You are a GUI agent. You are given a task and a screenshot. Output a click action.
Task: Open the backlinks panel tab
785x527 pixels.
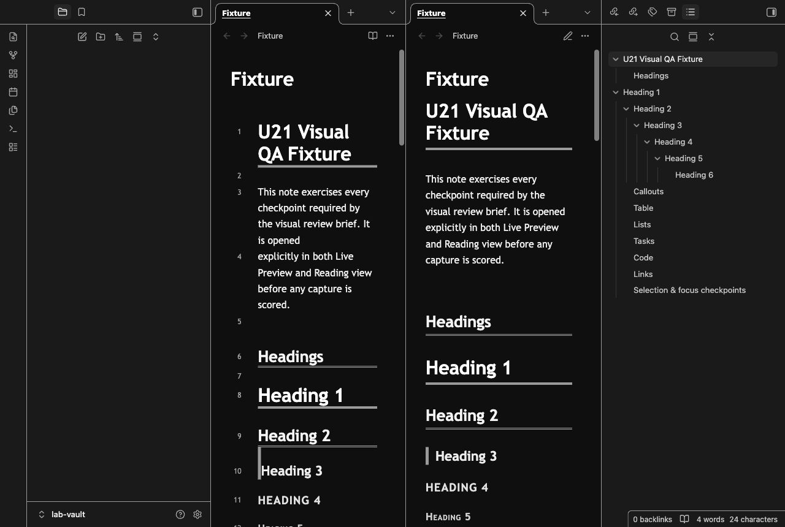click(615, 12)
